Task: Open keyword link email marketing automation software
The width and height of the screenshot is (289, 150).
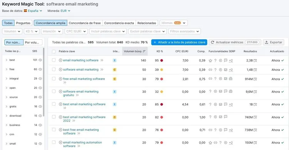Action: click(82, 144)
